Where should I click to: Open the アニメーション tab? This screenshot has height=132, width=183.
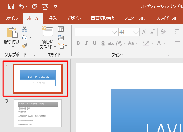pyautogui.click(x=135, y=18)
